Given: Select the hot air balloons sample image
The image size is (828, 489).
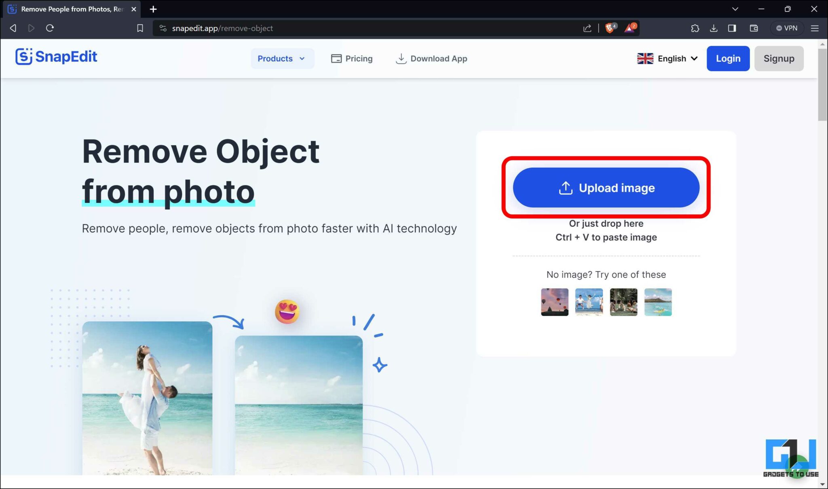Looking at the screenshot, I should [x=554, y=302].
